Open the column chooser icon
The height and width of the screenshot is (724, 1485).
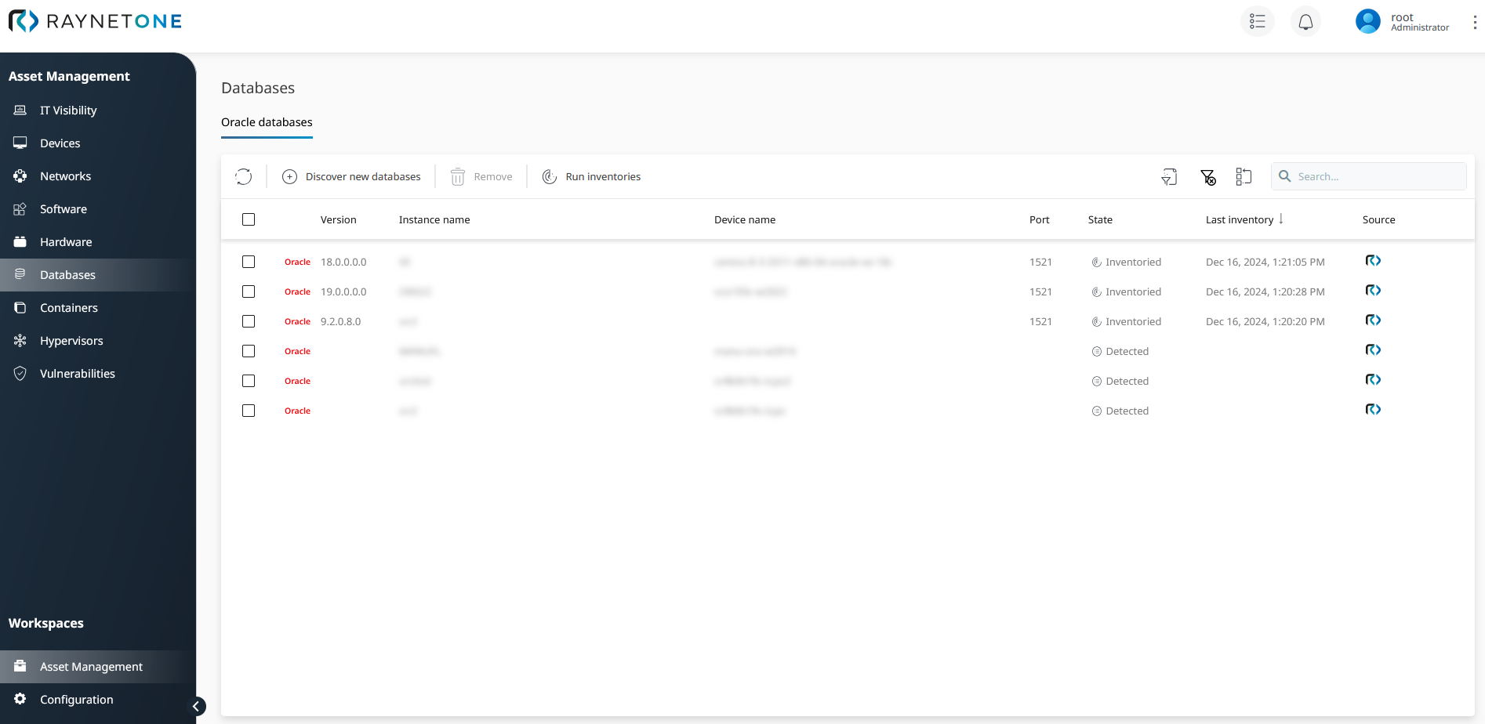(x=1244, y=177)
